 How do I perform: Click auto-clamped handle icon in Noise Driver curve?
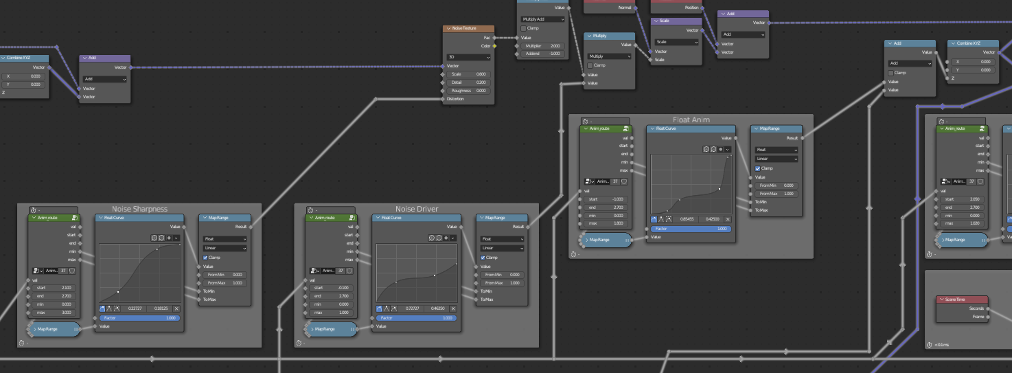394,308
